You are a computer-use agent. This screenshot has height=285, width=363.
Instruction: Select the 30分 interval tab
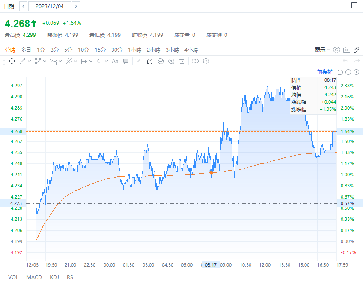coord(117,50)
